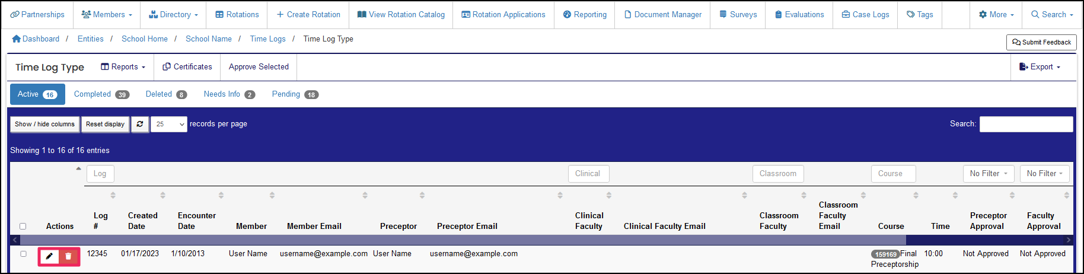Click the sort arrows above Preceptor Approval column

tap(1012, 195)
